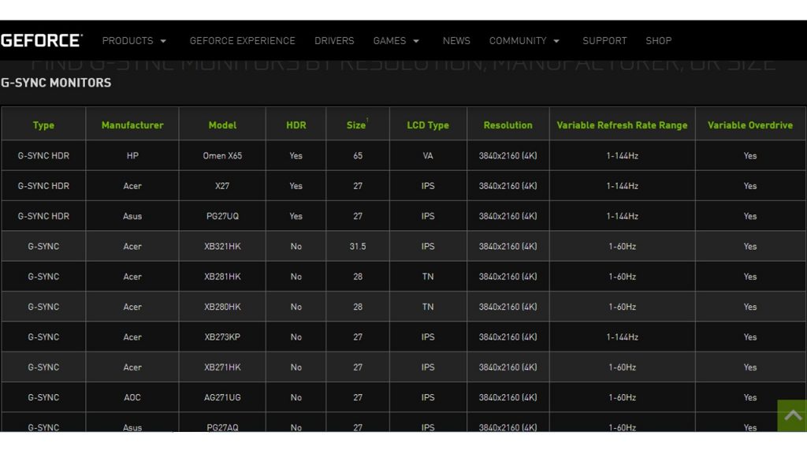Viewport: 807px width, 454px height.
Task: Sort by the Resolution column header
Action: point(508,125)
